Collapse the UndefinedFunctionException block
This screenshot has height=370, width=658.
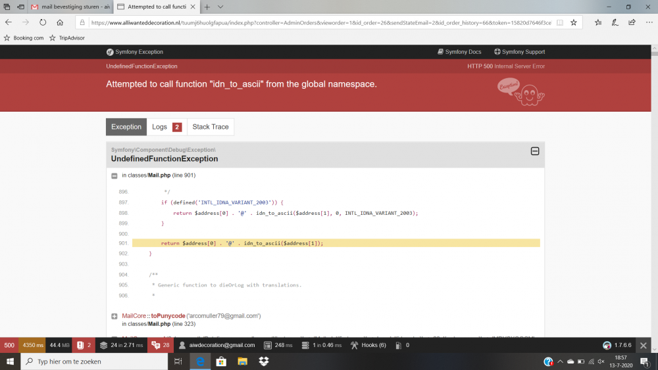[534, 151]
